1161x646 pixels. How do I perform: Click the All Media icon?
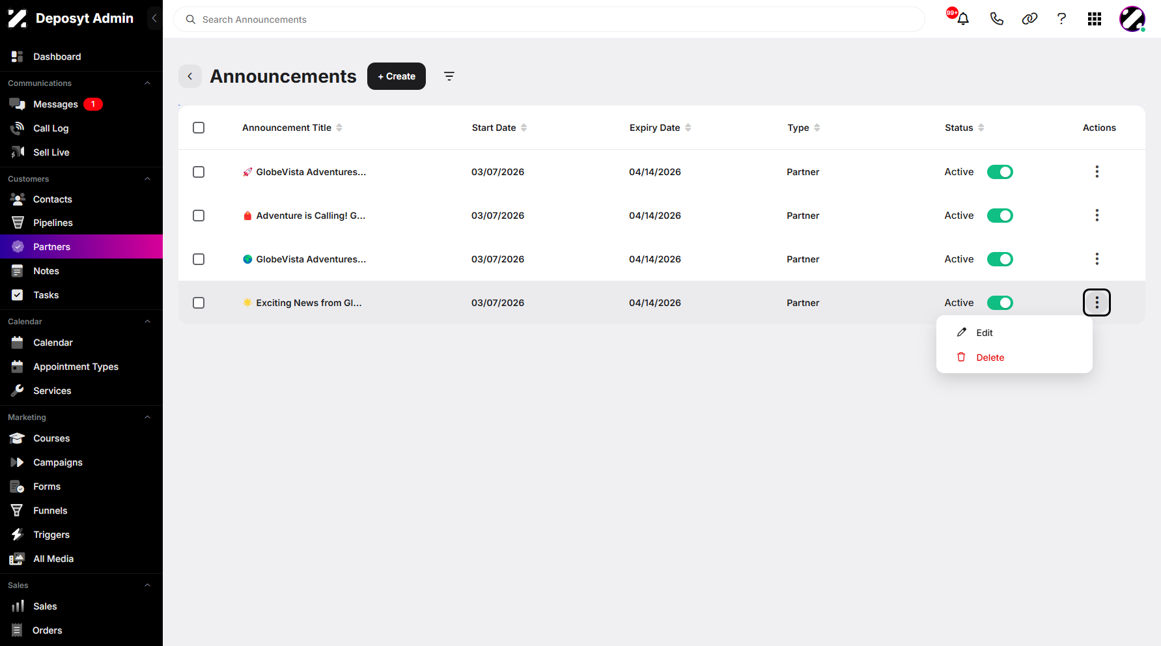coord(18,559)
